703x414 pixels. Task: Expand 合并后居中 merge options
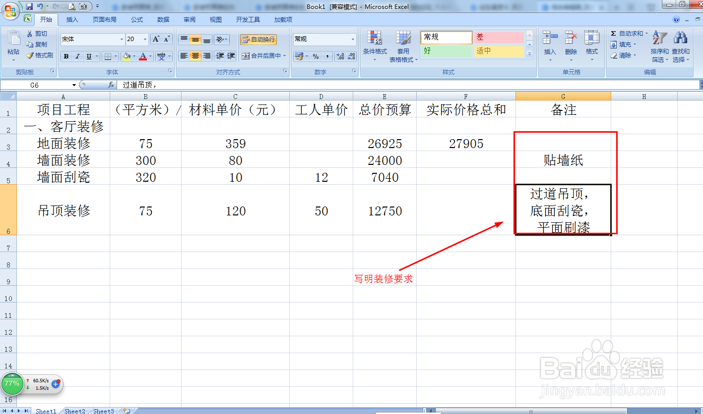click(285, 56)
